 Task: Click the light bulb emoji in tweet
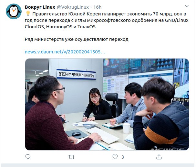coord(28,14)
